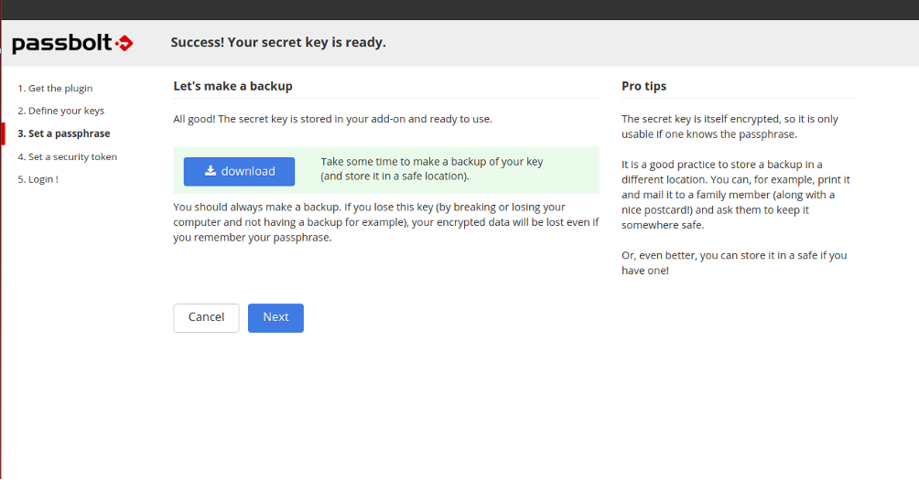Jump to step 4 Set a security token

[x=68, y=157]
